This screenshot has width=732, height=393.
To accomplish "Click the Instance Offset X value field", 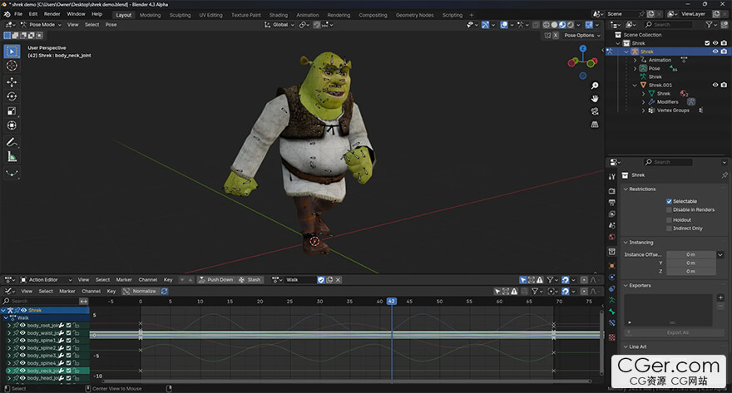I will (690, 254).
